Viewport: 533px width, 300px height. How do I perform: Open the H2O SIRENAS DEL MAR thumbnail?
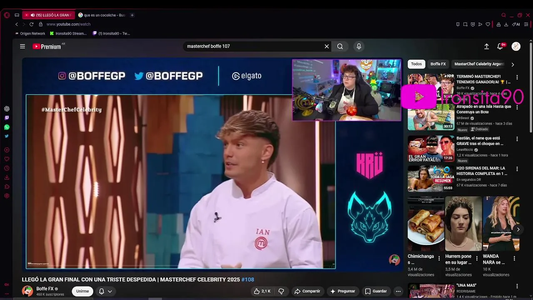[x=431, y=178]
